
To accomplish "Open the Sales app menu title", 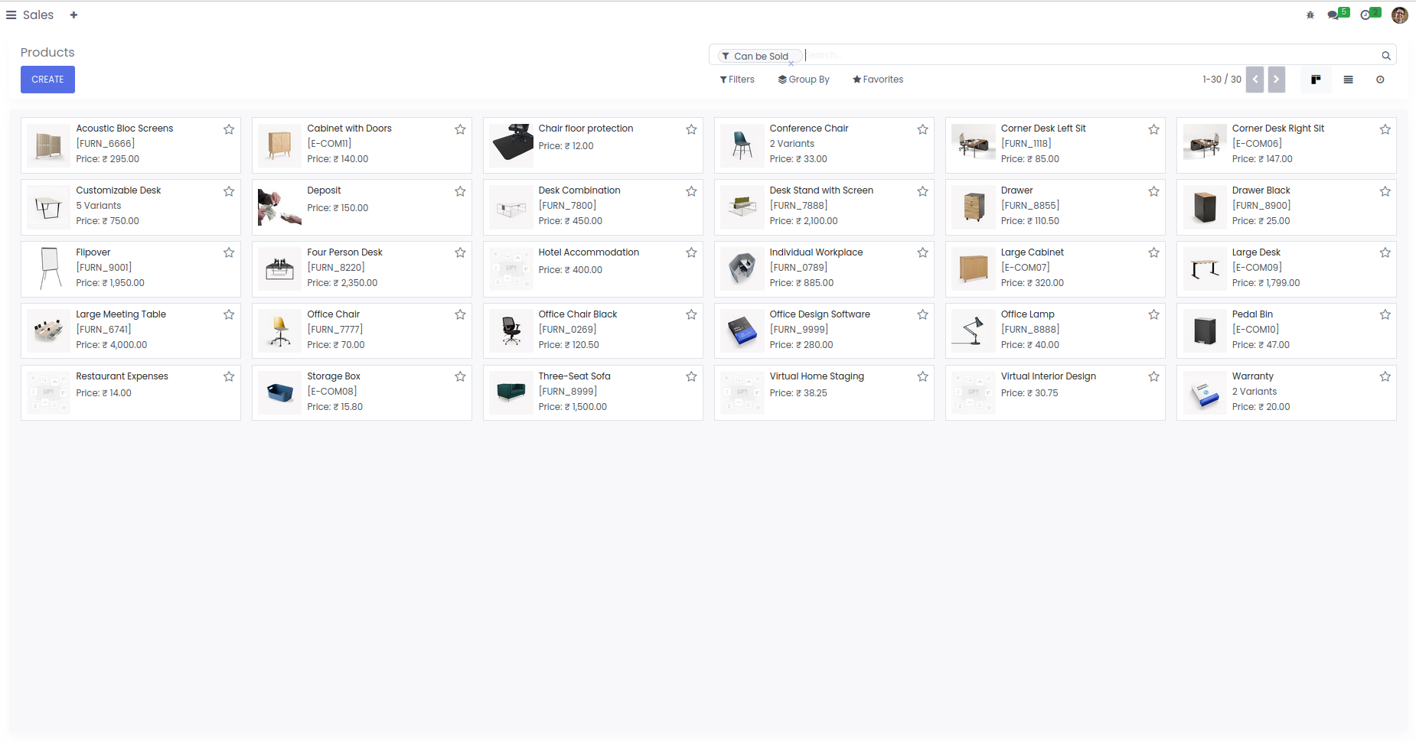I will click(x=38, y=15).
